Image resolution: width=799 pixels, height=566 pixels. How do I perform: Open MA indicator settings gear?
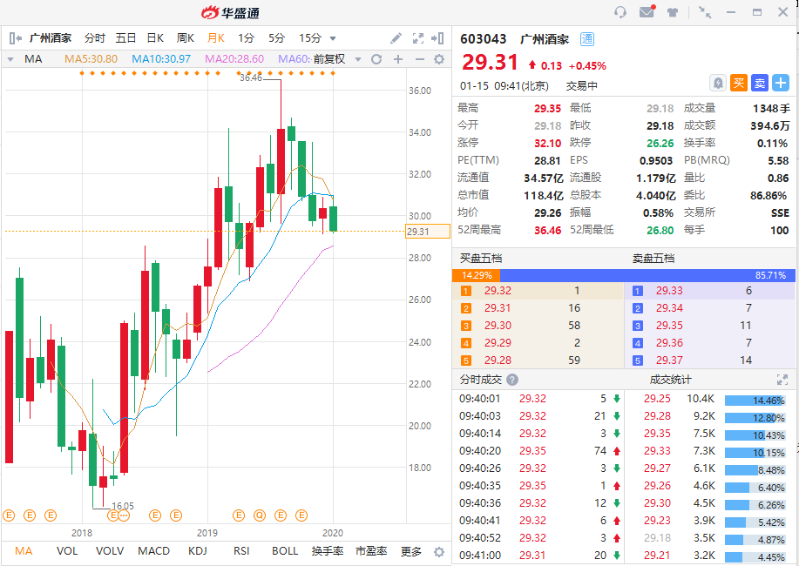(439, 59)
